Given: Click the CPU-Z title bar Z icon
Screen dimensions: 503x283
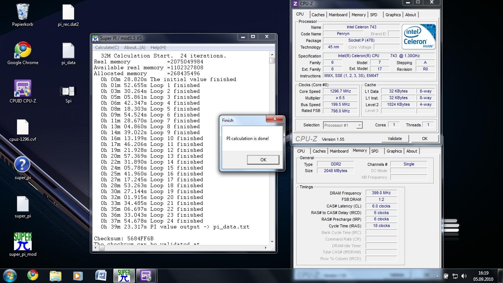Looking at the screenshot, I should tap(295, 4).
